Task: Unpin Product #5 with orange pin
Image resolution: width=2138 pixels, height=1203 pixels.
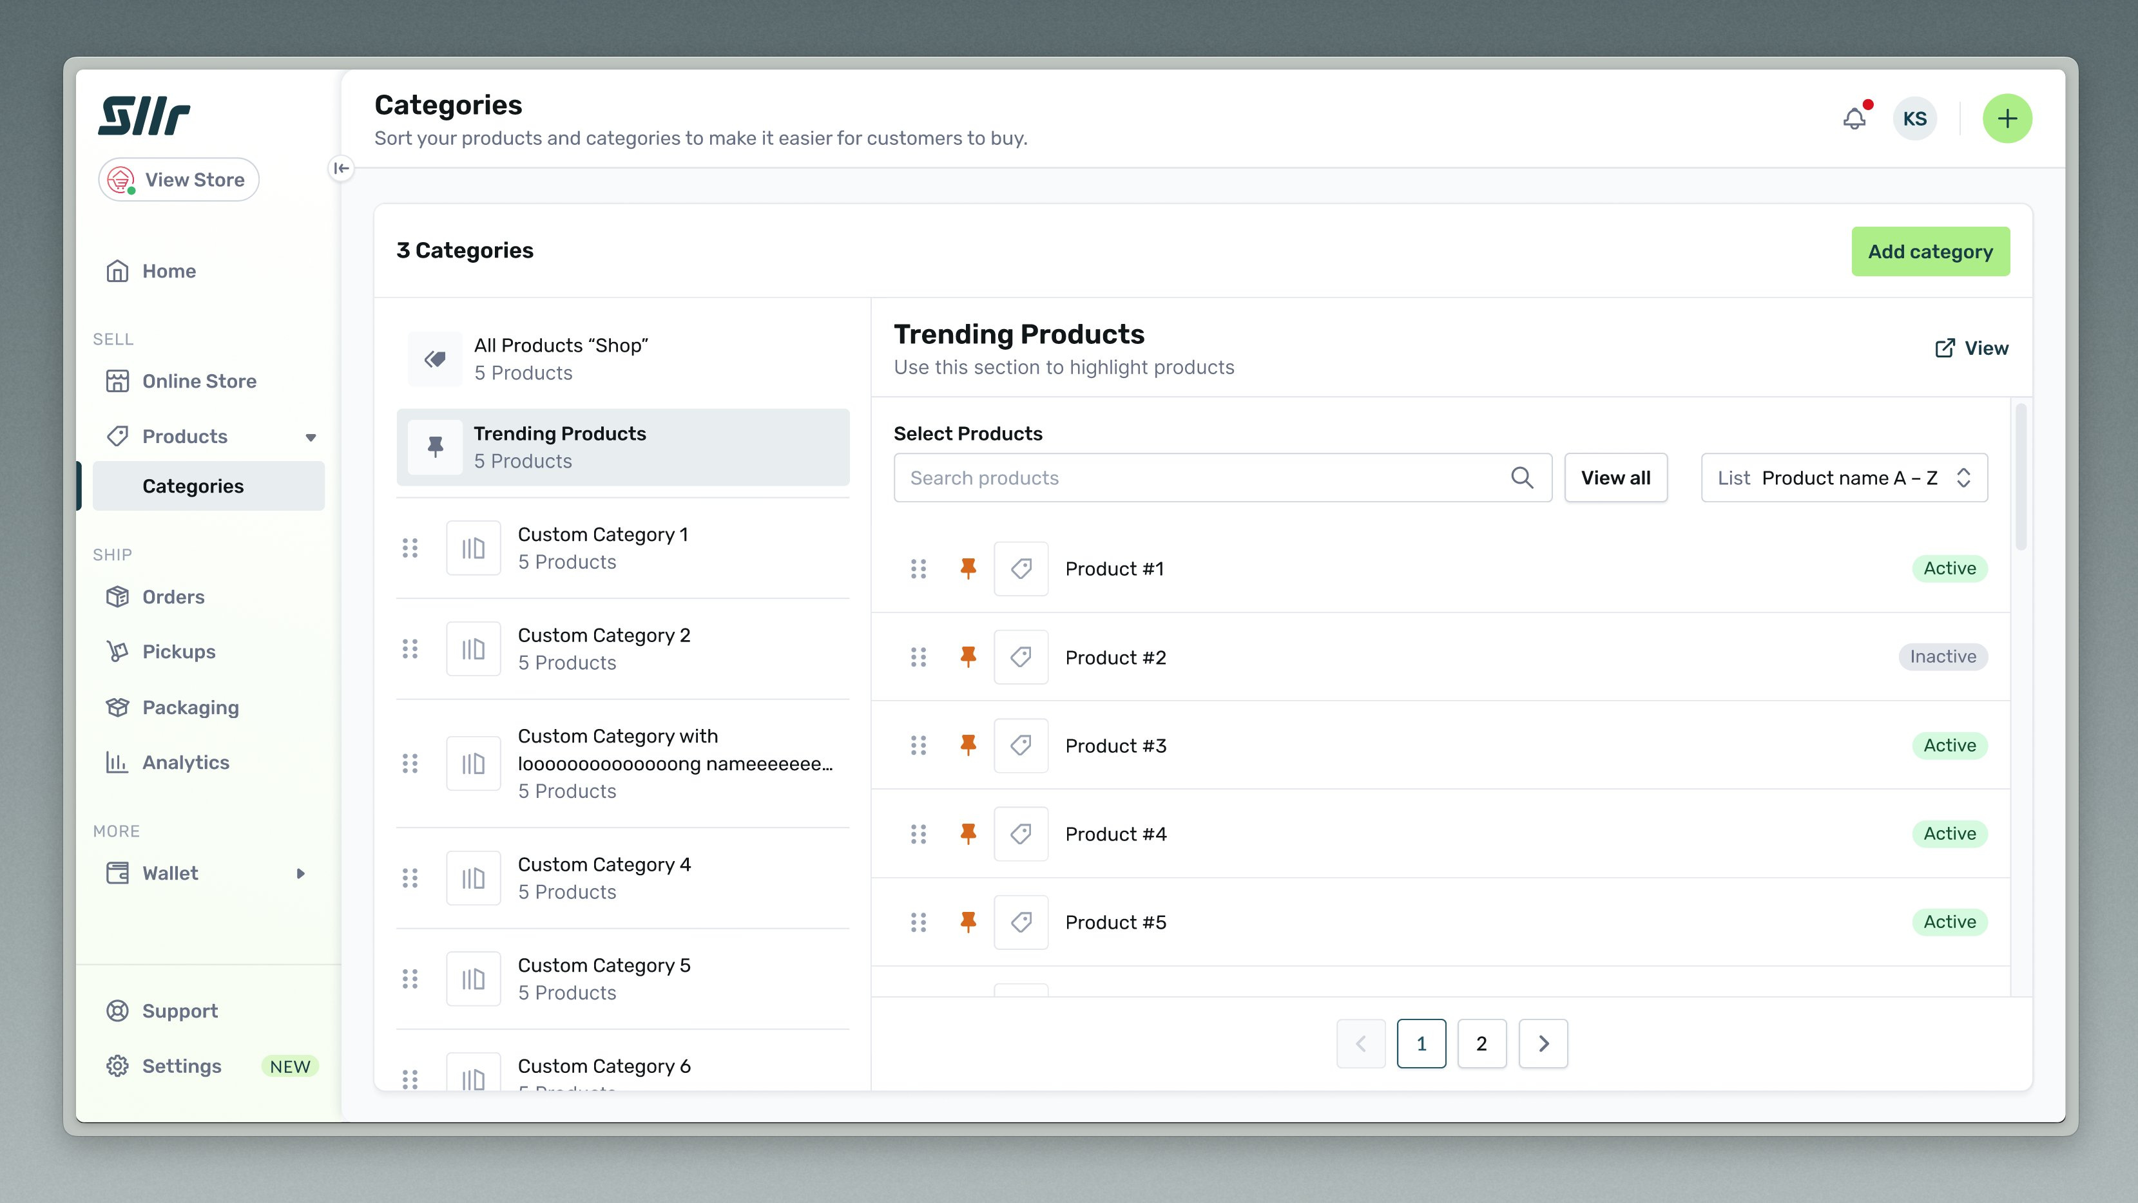Action: [x=968, y=922]
